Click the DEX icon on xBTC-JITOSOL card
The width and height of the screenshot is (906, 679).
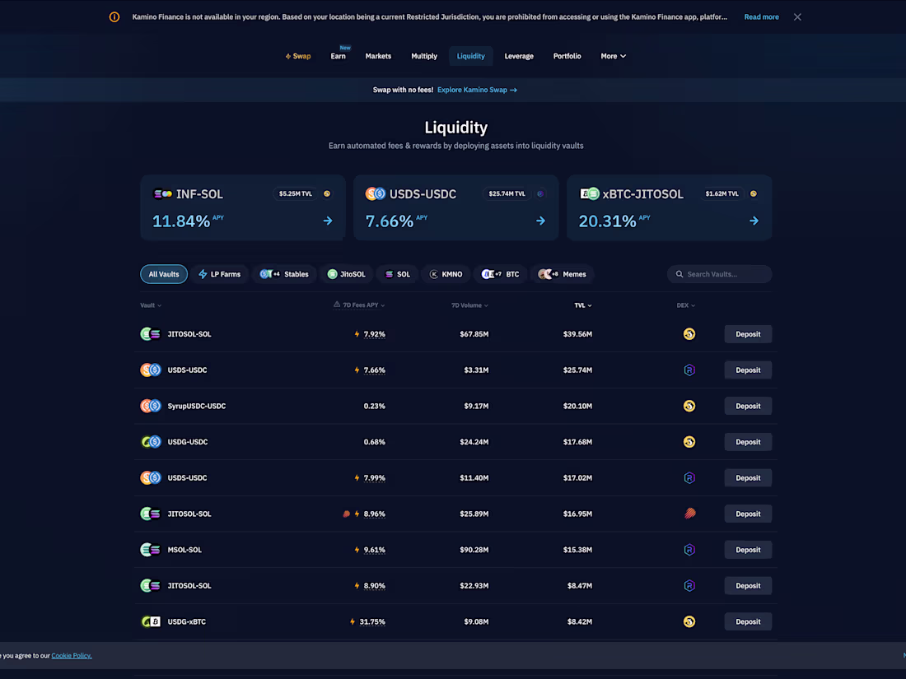pyautogui.click(x=754, y=194)
